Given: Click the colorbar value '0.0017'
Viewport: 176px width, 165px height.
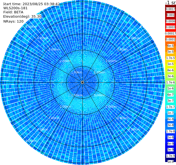Looking at the screenshot, I should point(171,9).
